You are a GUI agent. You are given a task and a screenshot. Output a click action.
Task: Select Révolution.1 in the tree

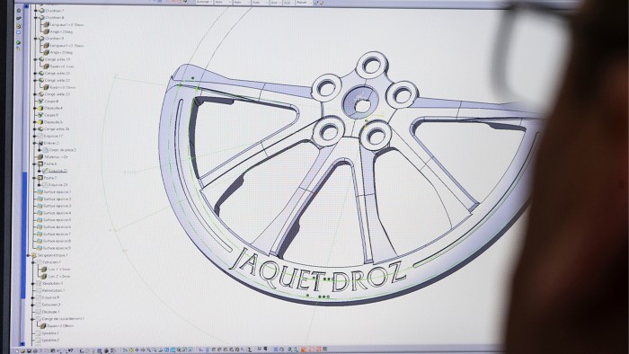pos(53,283)
